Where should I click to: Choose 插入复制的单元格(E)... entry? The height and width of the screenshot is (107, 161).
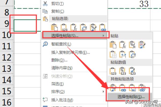coord(71,52)
